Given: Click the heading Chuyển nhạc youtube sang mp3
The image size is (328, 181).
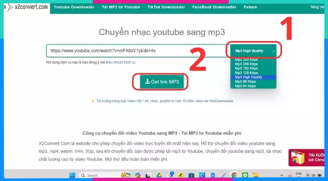Looking at the screenshot, I should (x=162, y=32).
